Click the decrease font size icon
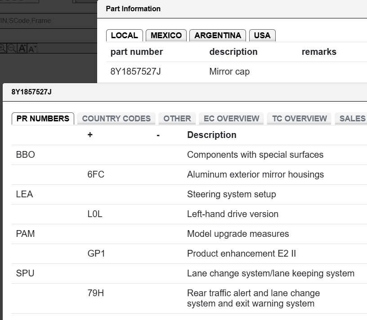Viewport: 367px width, 320px height. [32, 48]
